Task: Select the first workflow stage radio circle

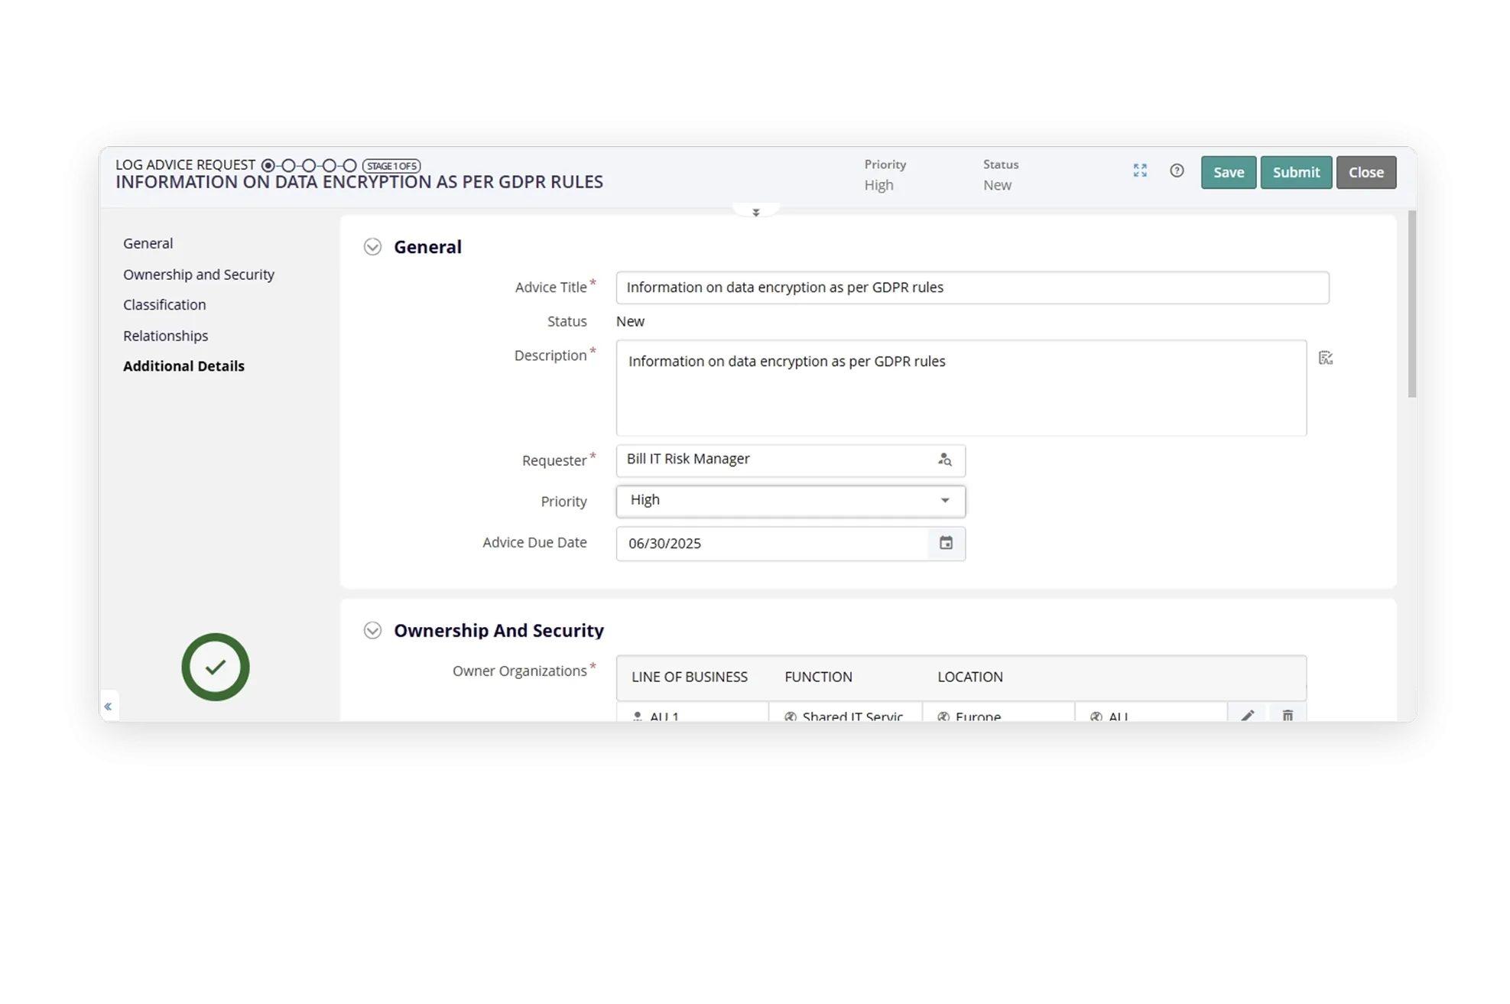Action: (268, 165)
